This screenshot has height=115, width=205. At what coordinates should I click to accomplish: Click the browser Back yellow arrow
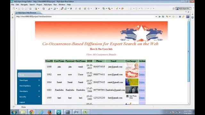(x=173, y=17)
